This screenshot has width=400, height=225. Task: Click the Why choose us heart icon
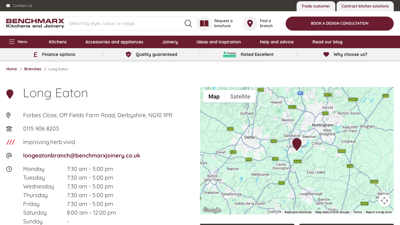[x=326, y=54]
